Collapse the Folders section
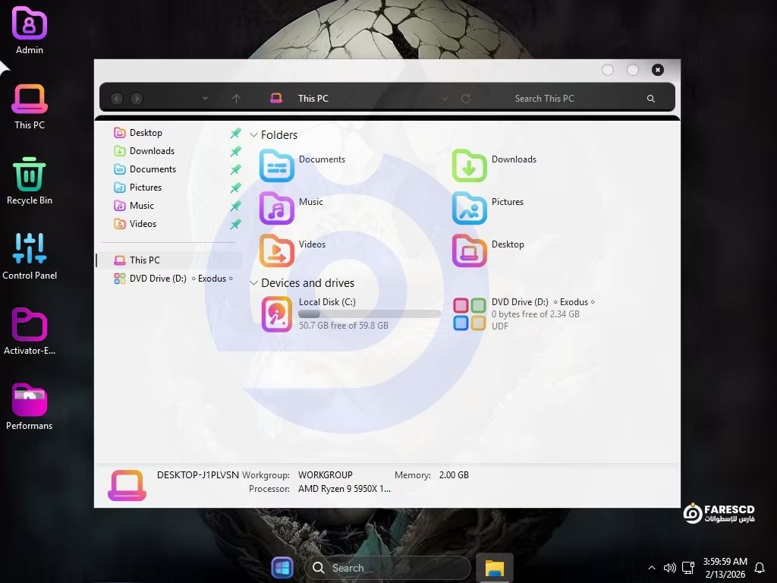Image resolution: width=777 pixels, height=583 pixels. pyautogui.click(x=253, y=135)
